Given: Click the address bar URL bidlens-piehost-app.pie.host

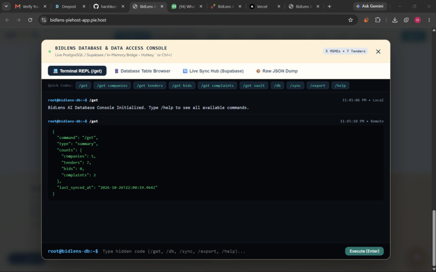Looking at the screenshot, I should pyautogui.click(x=78, y=20).
